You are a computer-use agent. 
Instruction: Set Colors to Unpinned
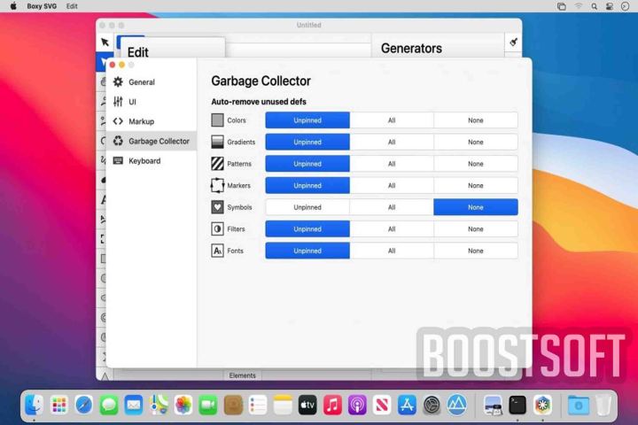(307, 120)
